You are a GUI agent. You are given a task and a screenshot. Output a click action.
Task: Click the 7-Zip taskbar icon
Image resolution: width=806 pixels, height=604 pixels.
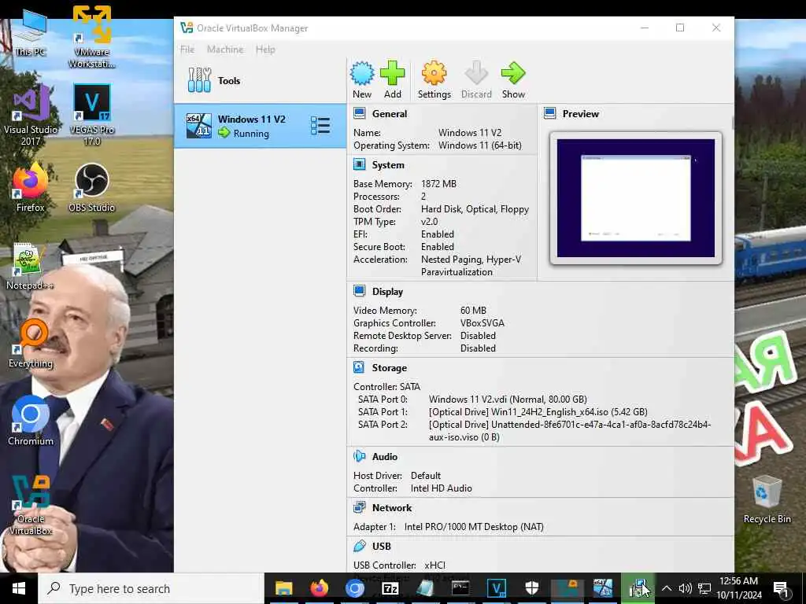point(390,588)
